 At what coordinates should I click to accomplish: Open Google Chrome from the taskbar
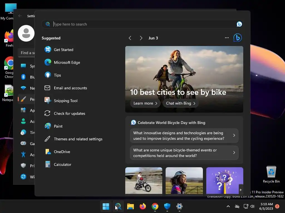155,206
